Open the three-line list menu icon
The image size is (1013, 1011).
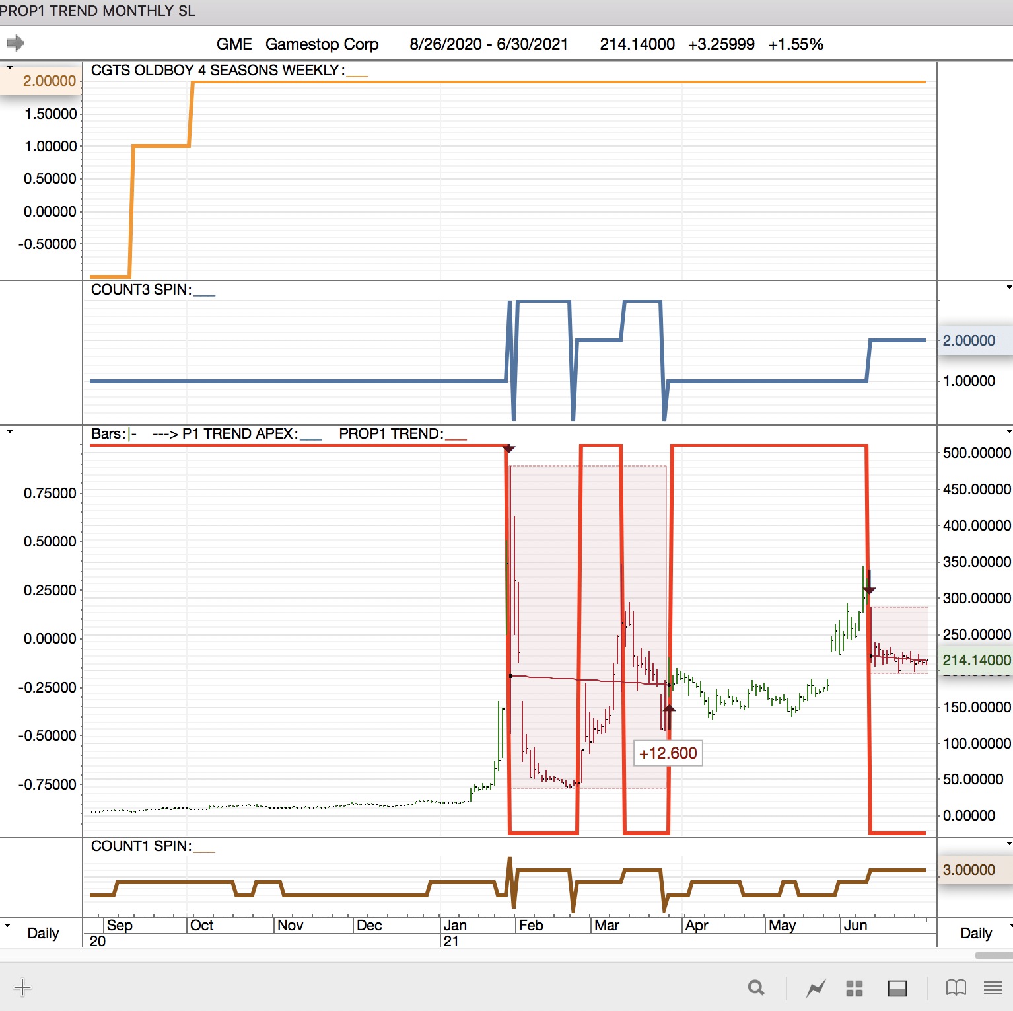(x=993, y=988)
